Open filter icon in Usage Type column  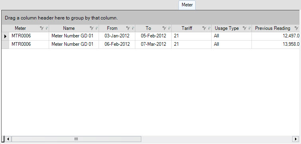pos(244,28)
